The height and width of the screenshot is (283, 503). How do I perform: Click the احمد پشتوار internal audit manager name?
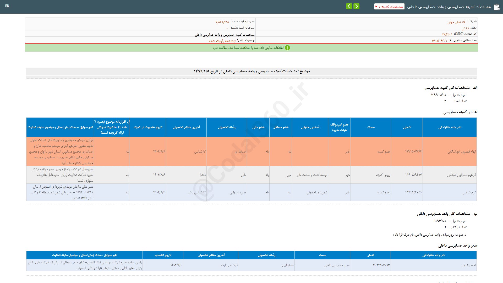[x=469, y=265]
